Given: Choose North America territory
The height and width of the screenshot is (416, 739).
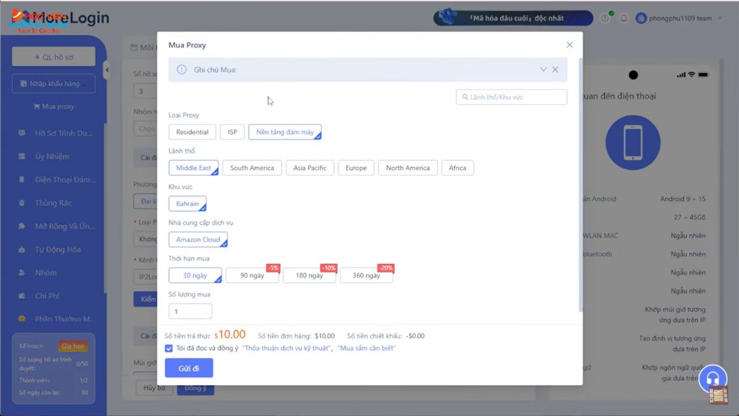Looking at the screenshot, I should [408, 168].
